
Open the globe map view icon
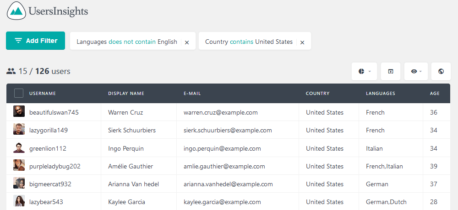pyautogui.click(x=441, y=71)
